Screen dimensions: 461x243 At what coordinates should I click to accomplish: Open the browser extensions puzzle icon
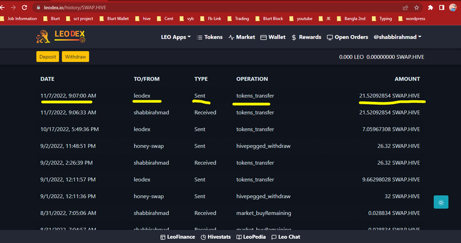(430, 7)
